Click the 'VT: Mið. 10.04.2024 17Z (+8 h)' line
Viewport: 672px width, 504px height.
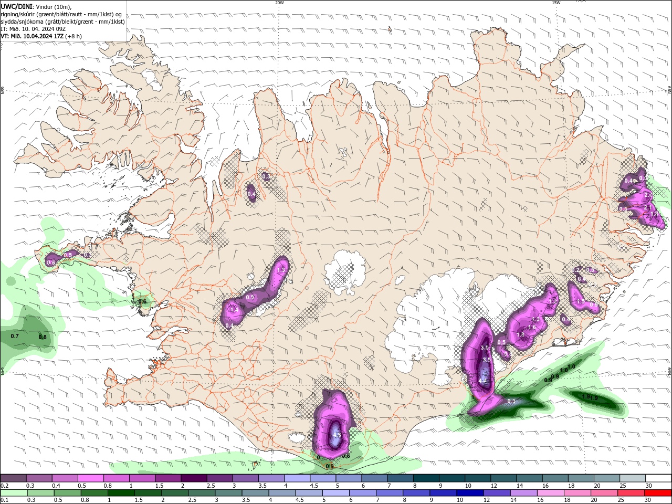click(x=41, y=36)
